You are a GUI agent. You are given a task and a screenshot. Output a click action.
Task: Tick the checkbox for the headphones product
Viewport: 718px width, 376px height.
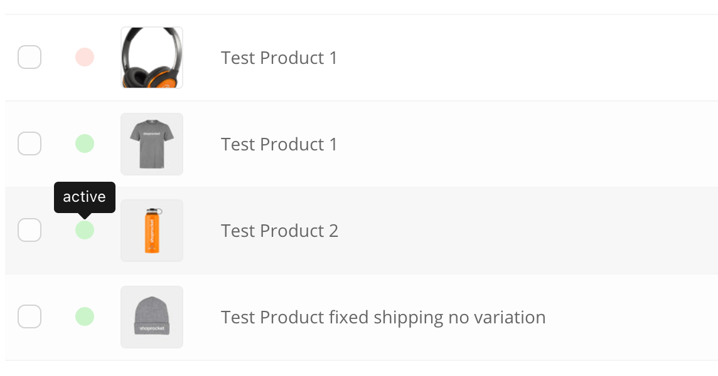pyautogui.click(x=29, y=57)
